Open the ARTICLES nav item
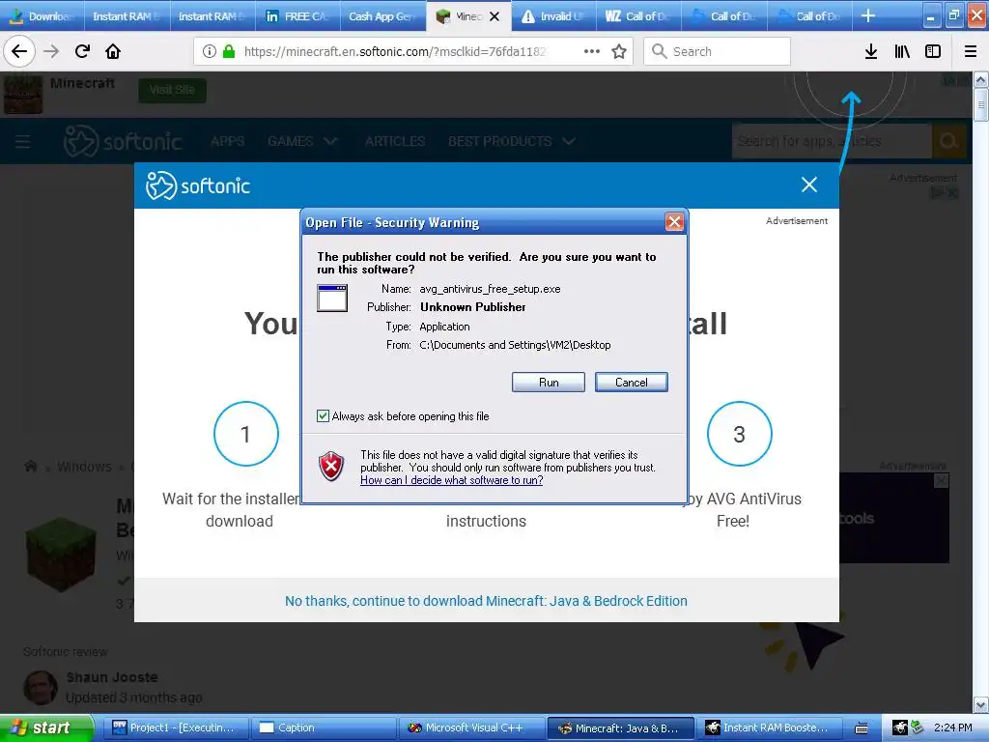The image size is (989, 742). pos(395,141)
